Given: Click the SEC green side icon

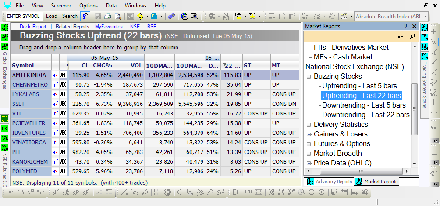Looking at the screenshot, I should coord(5,138).
